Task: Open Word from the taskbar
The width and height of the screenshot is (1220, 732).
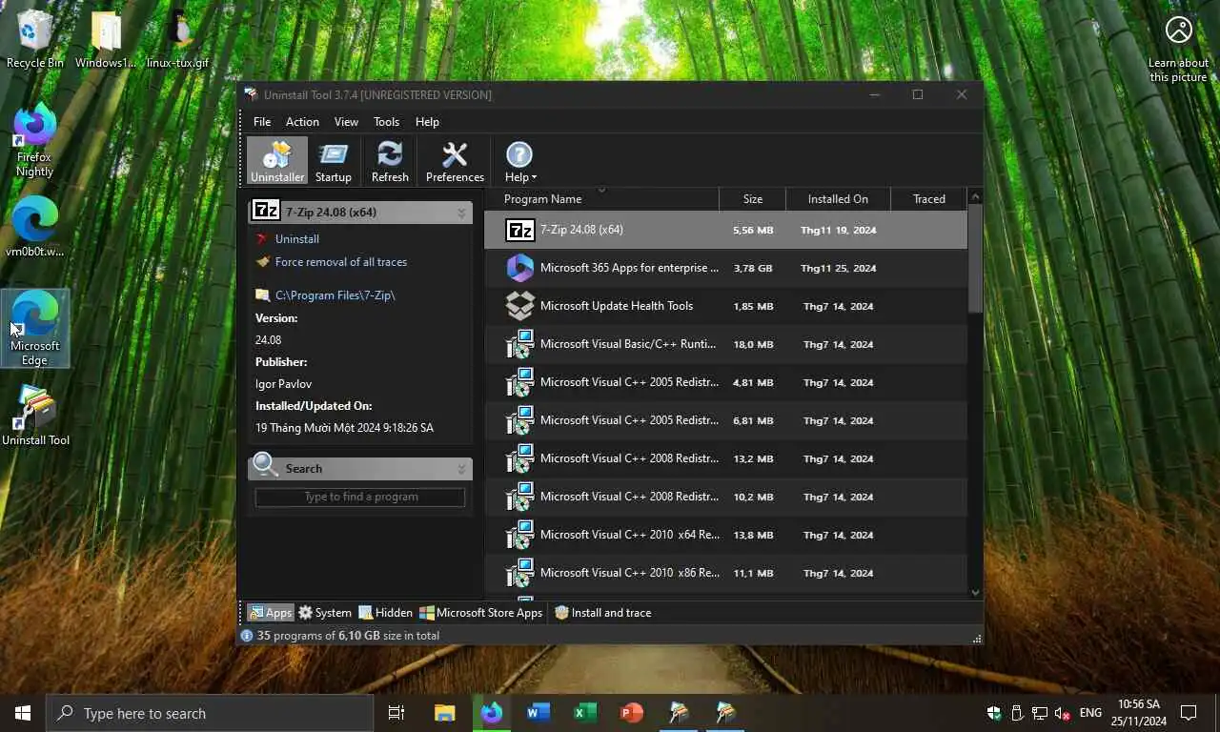Action: pos(539,713)
